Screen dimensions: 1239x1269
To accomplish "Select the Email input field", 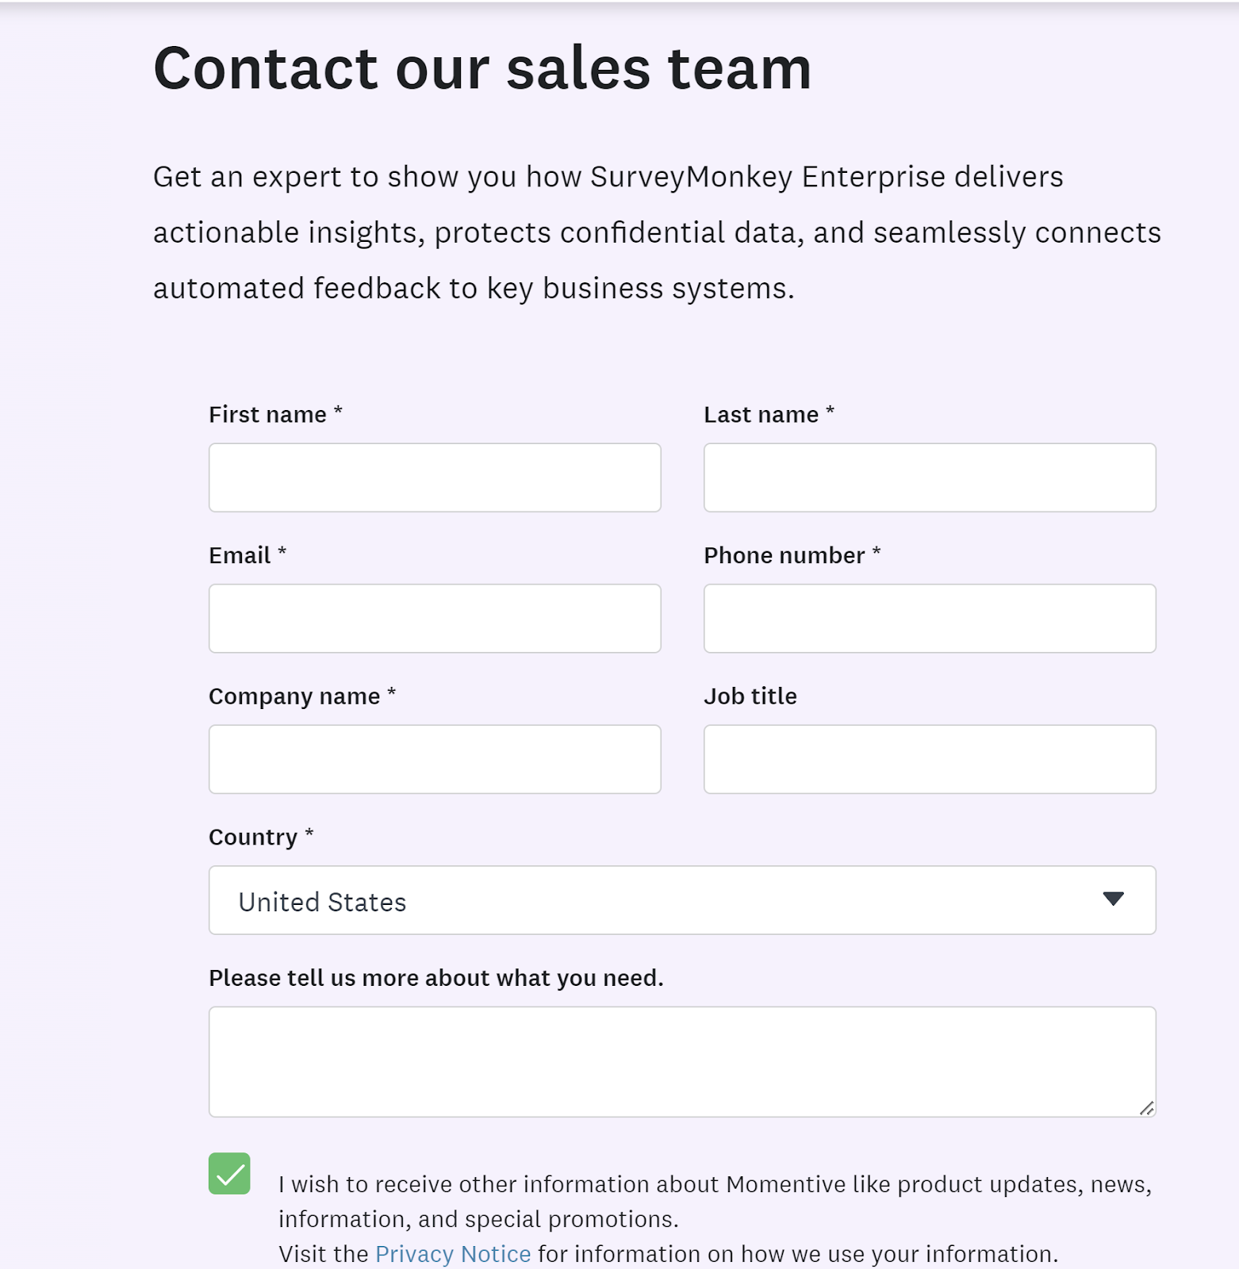I will point(435,619).
